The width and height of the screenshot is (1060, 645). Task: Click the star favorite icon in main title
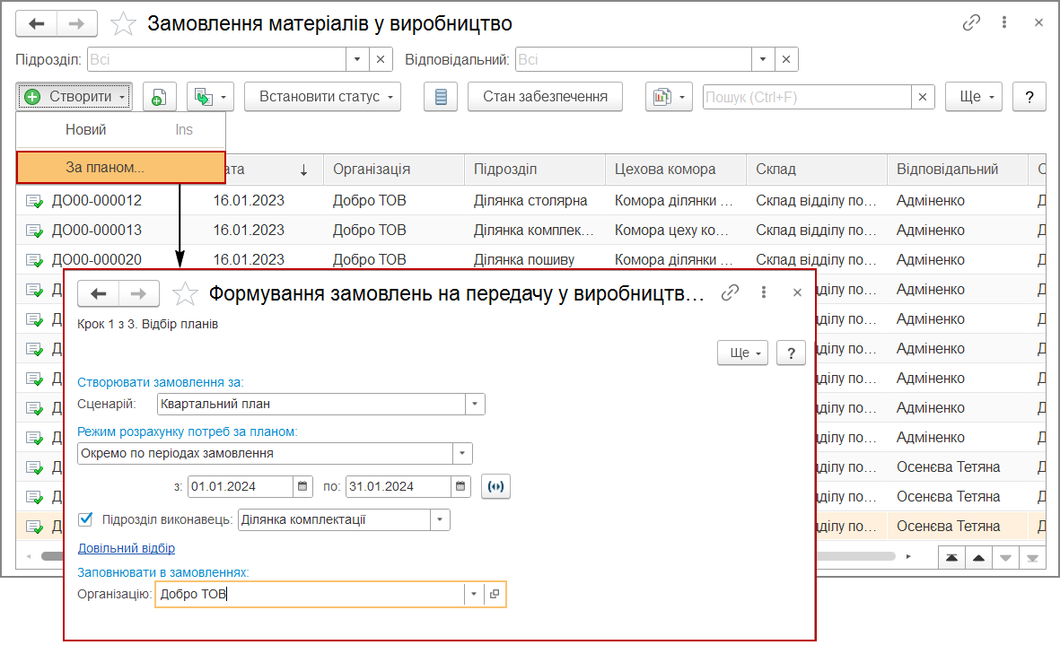[x=123, y=24]
